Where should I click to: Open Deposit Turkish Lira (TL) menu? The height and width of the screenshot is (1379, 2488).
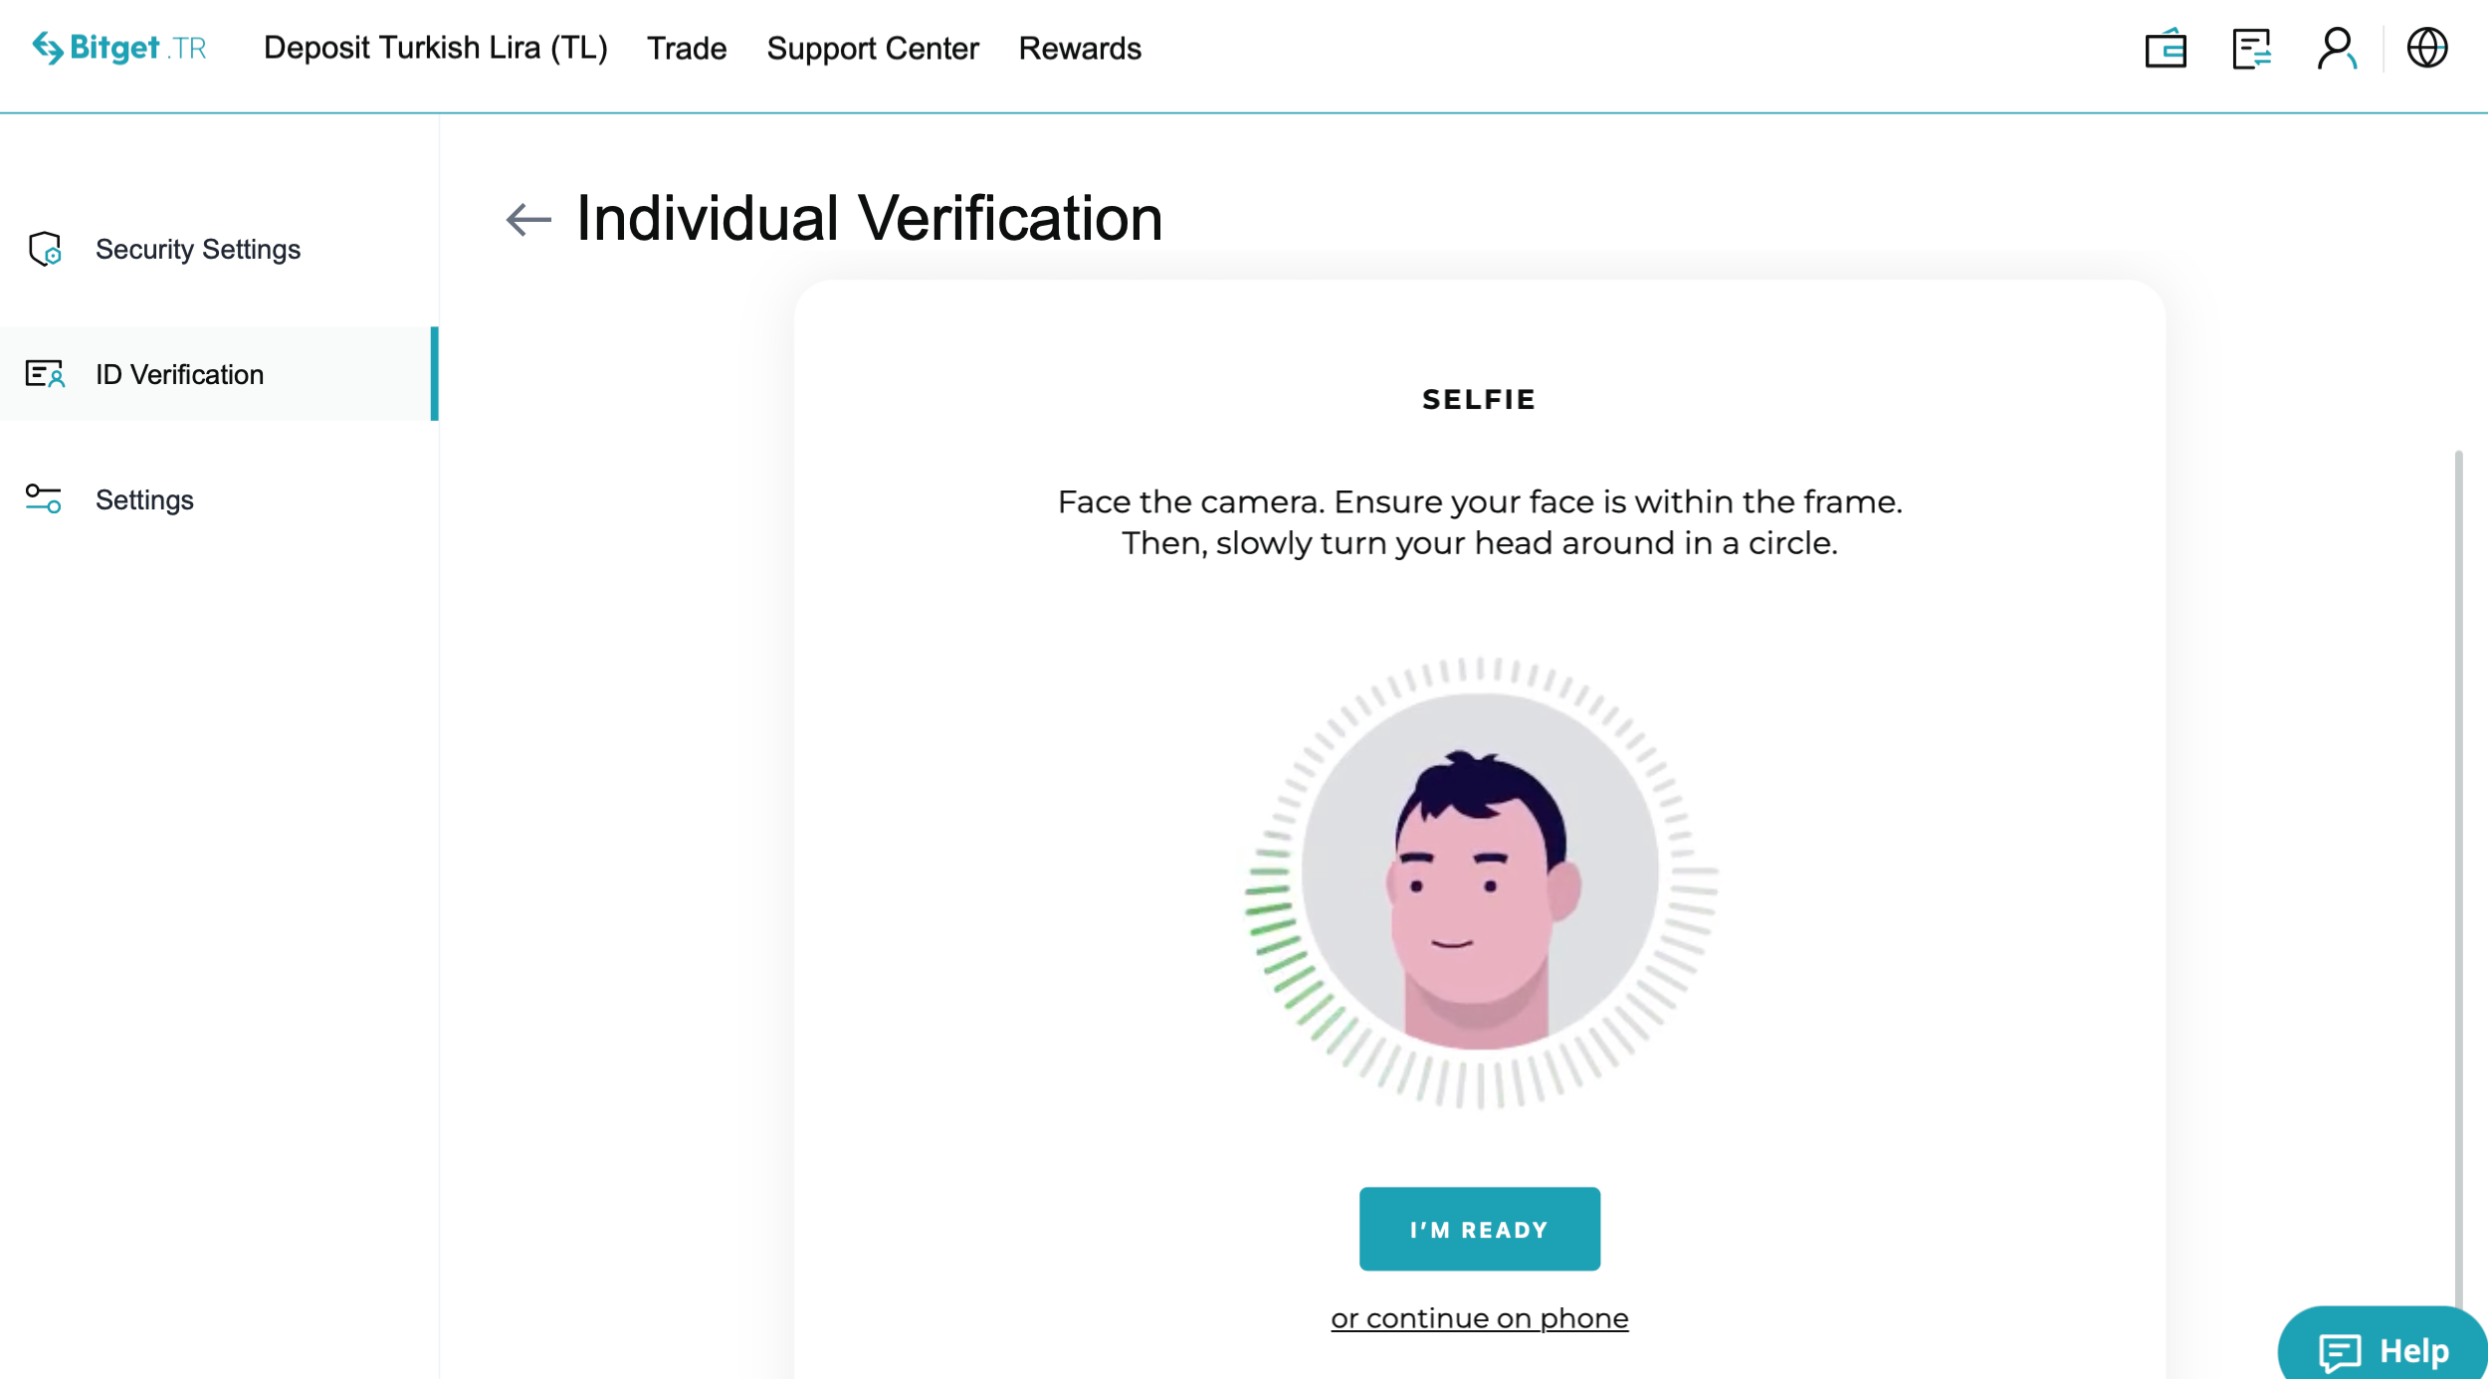435,48
